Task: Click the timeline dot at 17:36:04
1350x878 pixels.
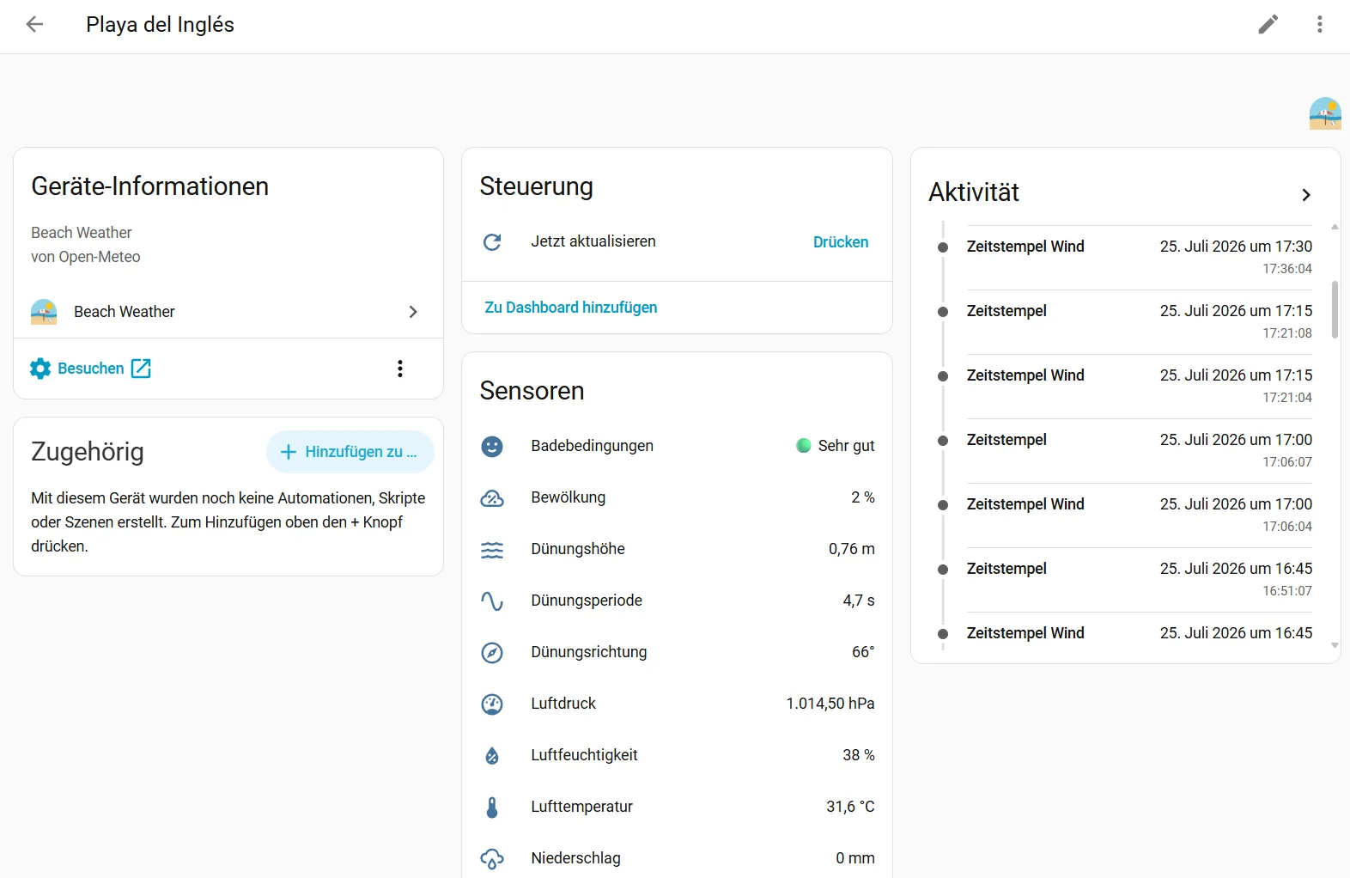Action: point(943,247)
